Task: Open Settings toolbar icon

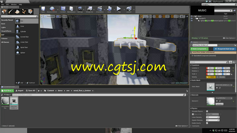Action: coord(80,9)
